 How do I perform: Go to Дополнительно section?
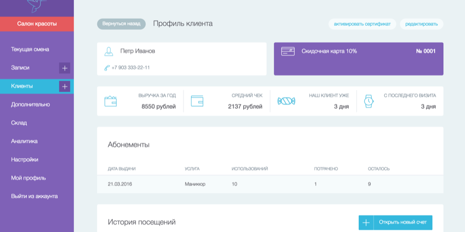(30, 104)
